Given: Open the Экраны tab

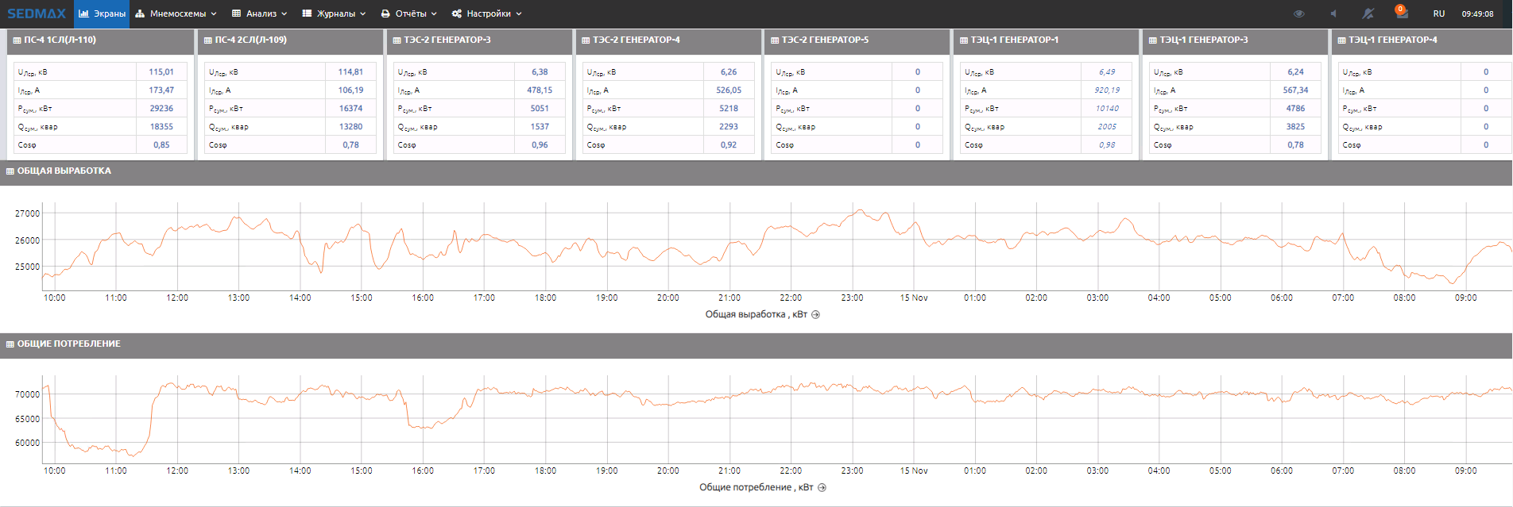Looking at the screenshot, I should (x=102, y=13).
